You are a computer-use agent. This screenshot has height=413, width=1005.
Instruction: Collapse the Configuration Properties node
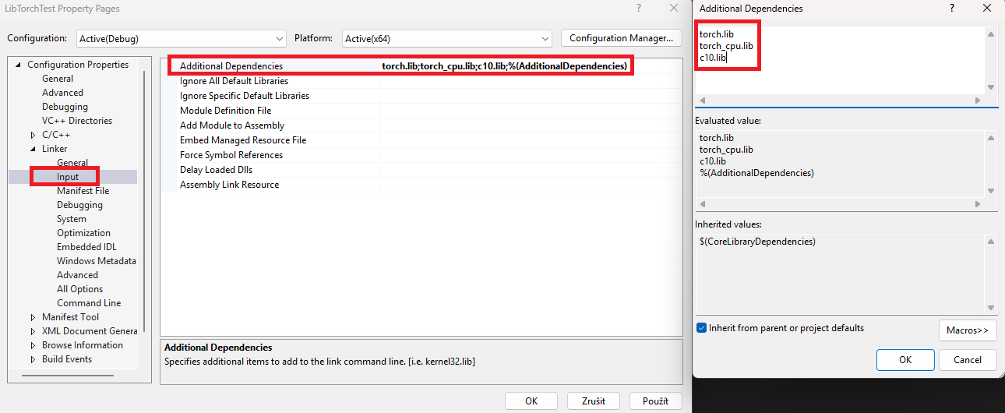tap(19, 65)
